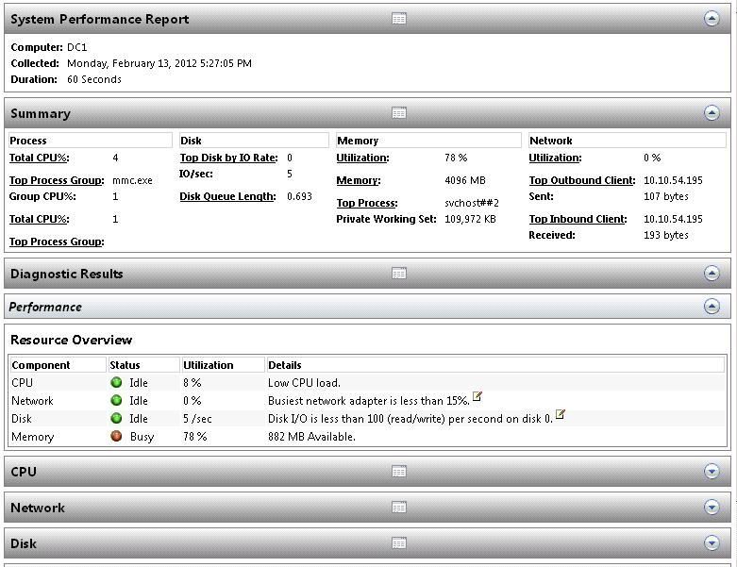The height and width of the screenshot is (567, 737).
Task: Collapse the Summary section
Action: pyautogui.click(x=712, y=113)
